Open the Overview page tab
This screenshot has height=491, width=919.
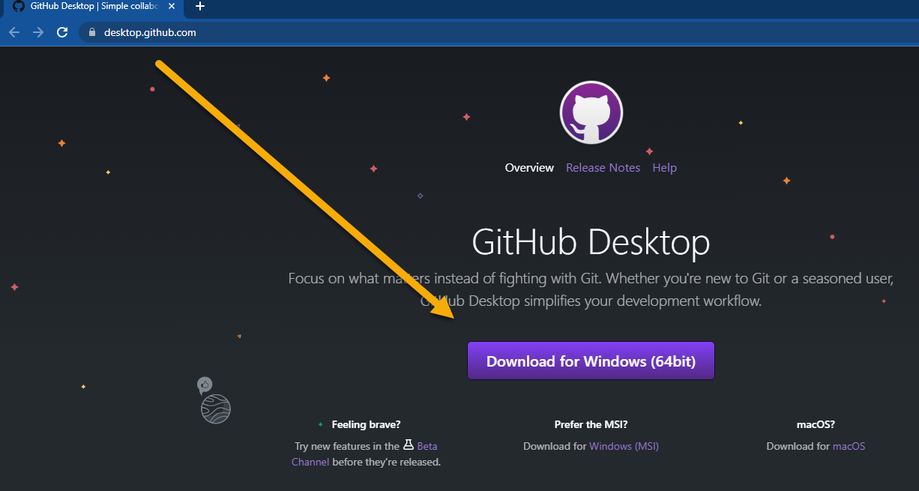click(529, 168)
